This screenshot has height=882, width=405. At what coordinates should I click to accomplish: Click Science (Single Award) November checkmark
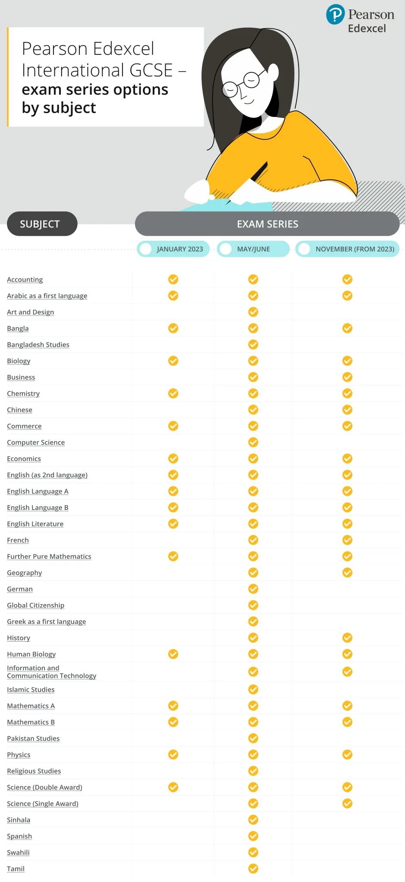[347, 803]
